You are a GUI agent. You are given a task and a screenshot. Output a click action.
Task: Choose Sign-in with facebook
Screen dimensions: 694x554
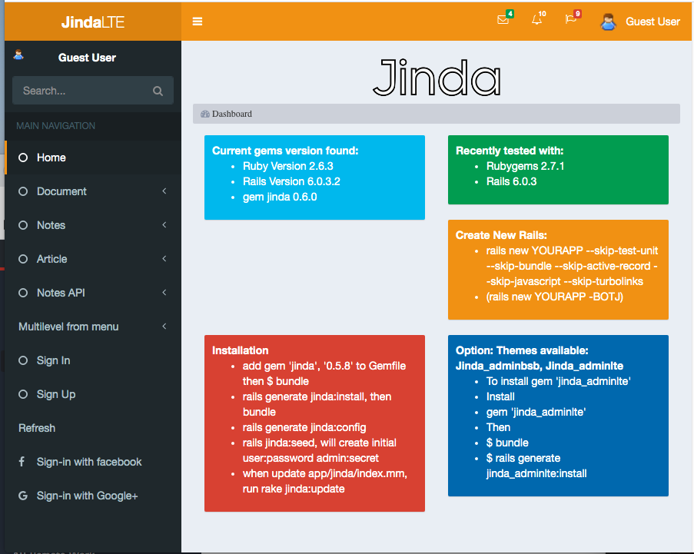93,462
